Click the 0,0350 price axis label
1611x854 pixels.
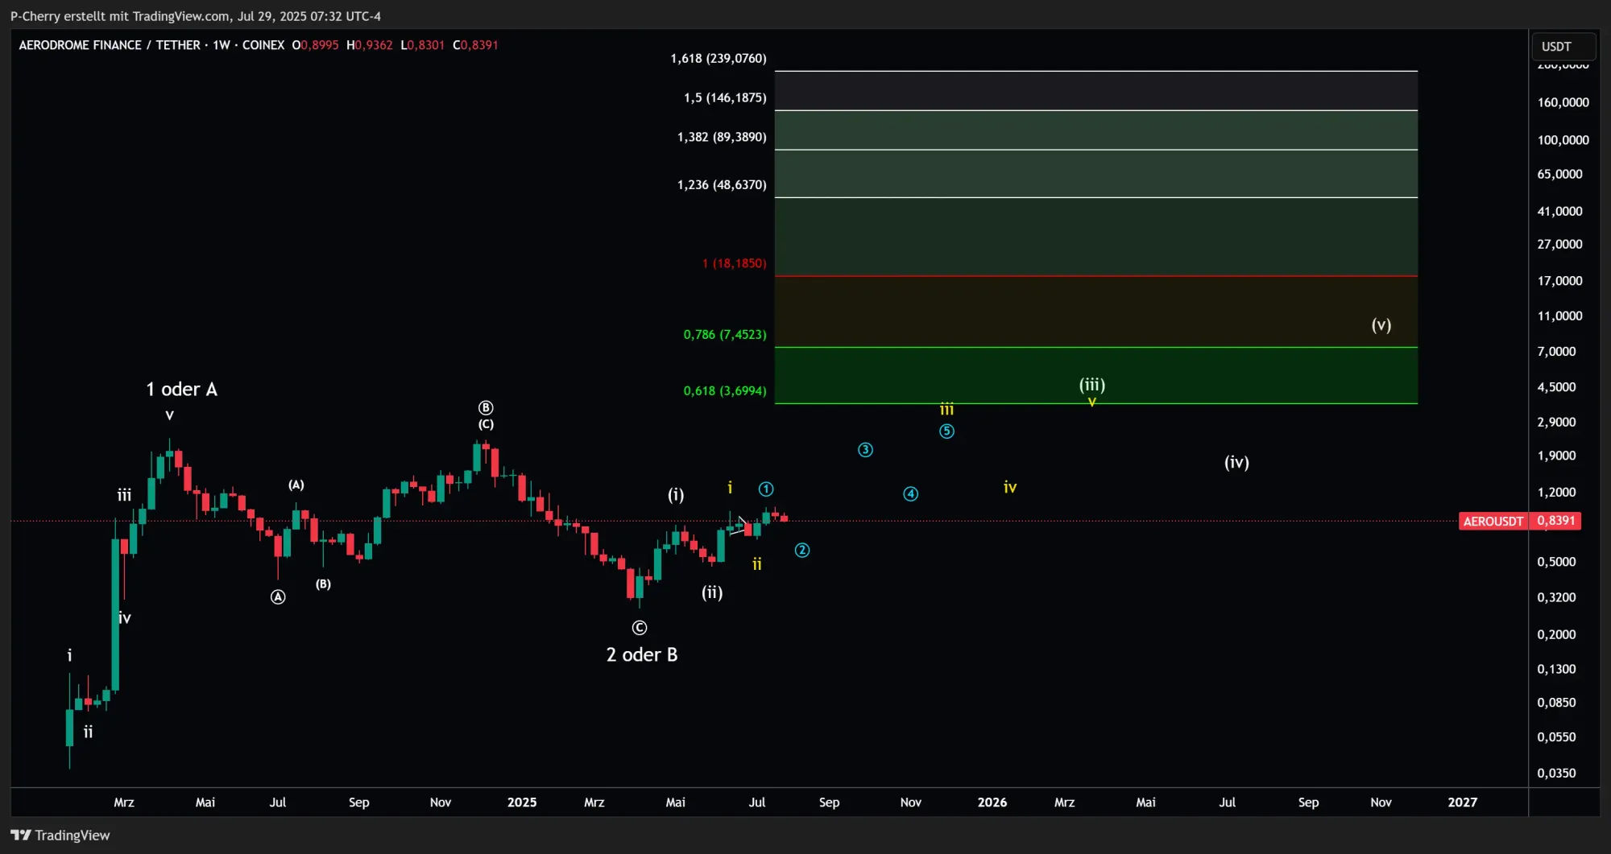[x=1556, y=774]
